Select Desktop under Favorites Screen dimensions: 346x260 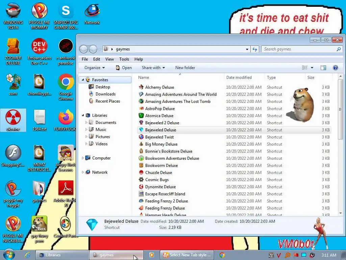(103, 87)
